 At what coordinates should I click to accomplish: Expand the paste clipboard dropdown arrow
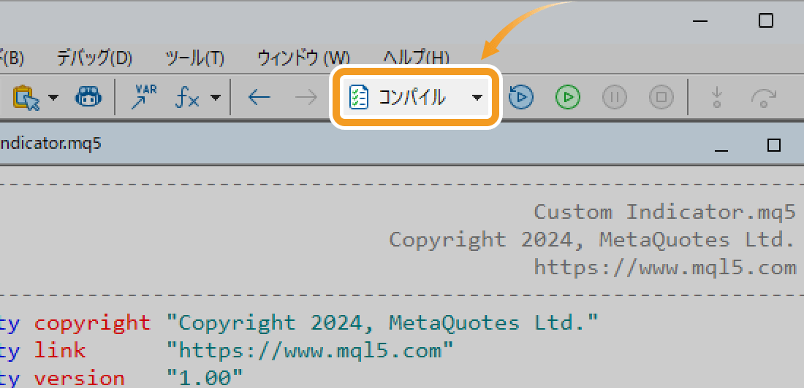click(x=53, y=97)
